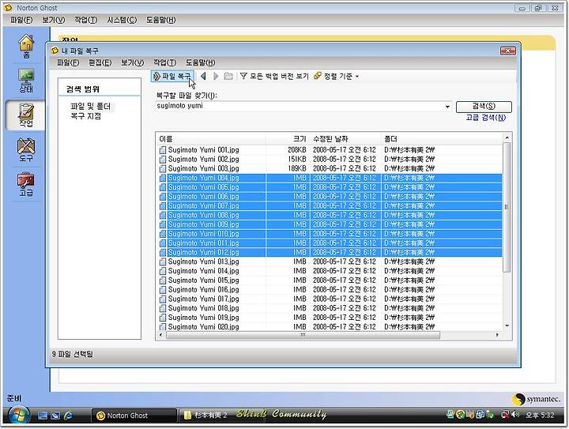Open the Windows Start orb
Image resolution: width=569 pixels, height=429 pixels.
(18, 415)
